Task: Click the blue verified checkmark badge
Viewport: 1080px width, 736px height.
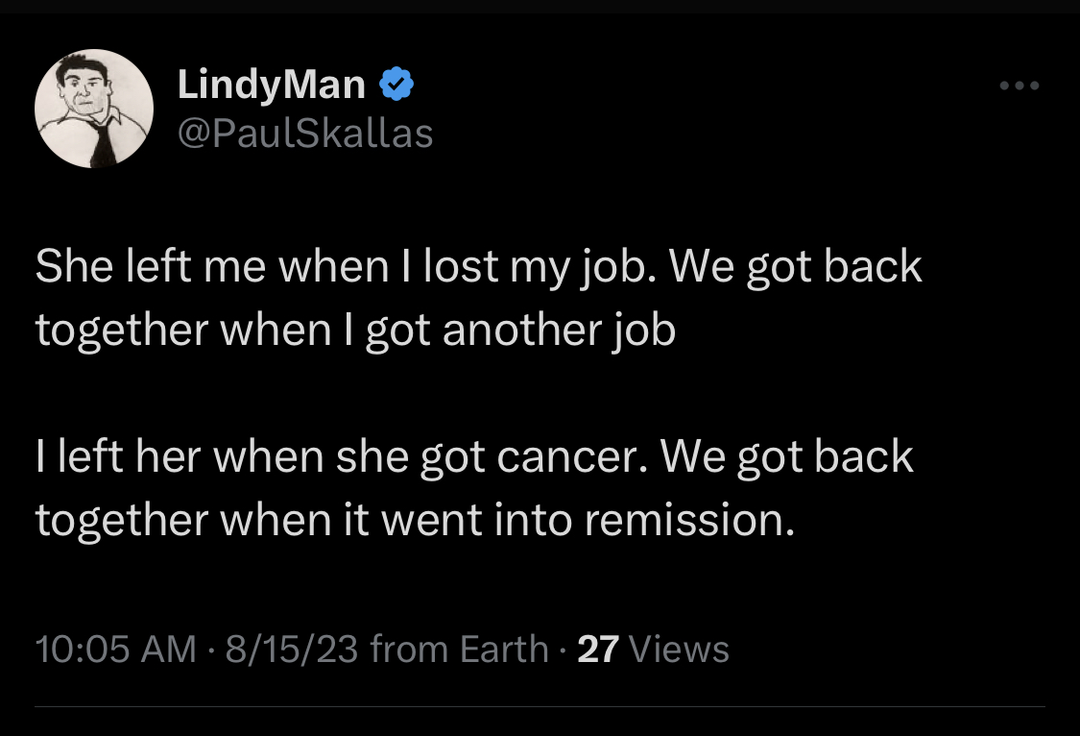Action: click(x=396, y=86)
